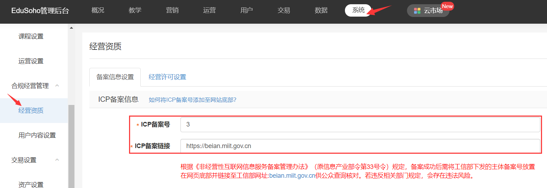This screenshot has height=188, width=547.
Task: Open 如何将ICP备案号添加至网站底部? help link
Action: [192, 100]
